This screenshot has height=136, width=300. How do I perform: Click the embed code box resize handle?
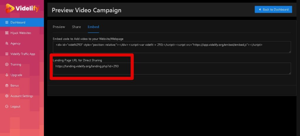coord(290,52)
